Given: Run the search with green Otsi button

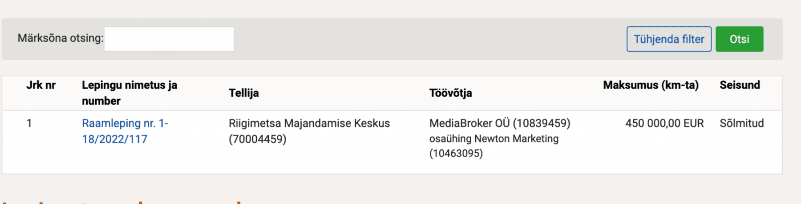Looking at the screenshot, I should (x=739, y=39).
